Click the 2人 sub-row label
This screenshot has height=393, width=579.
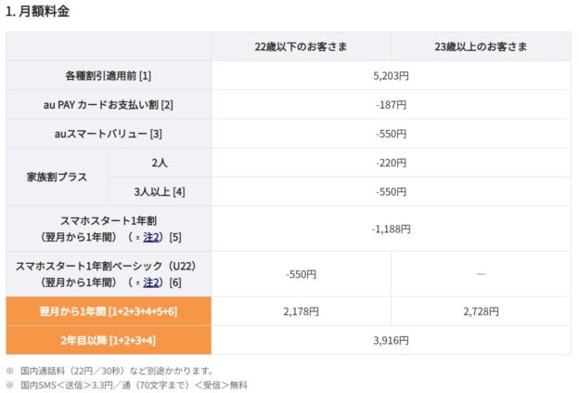(160, 163)
